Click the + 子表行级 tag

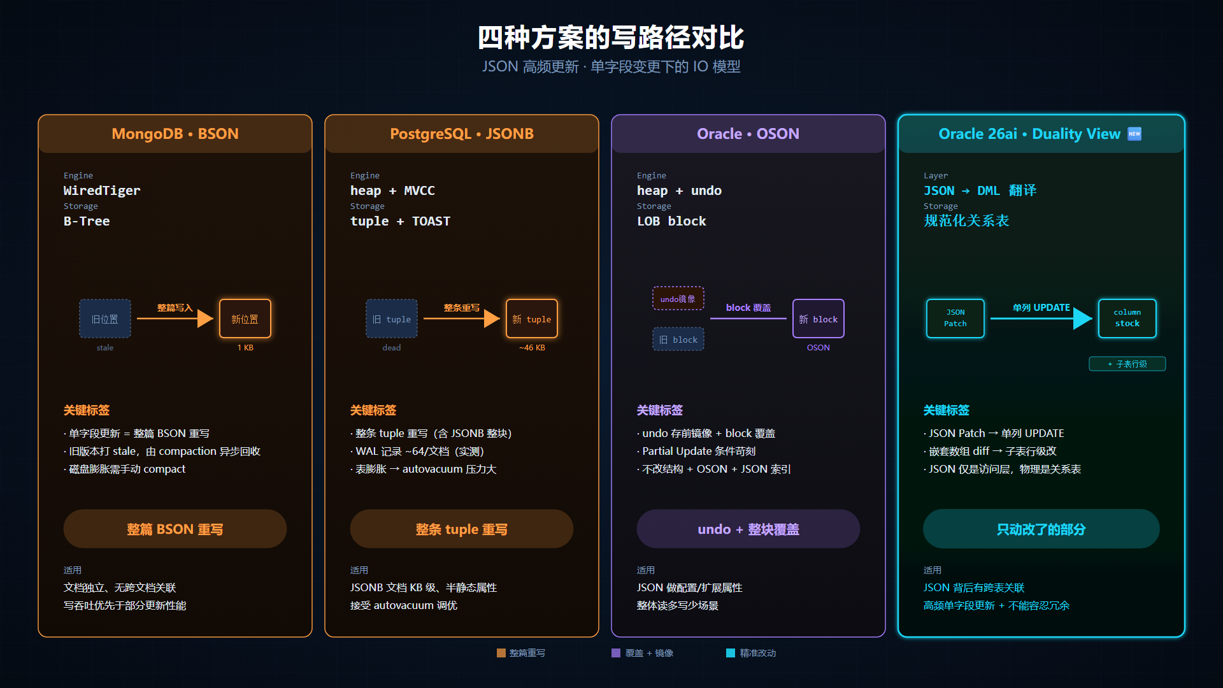1127,364
